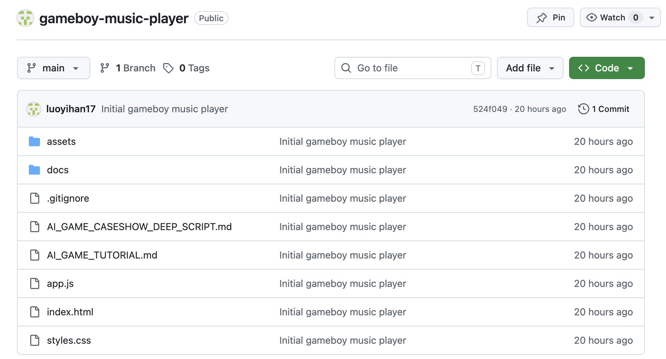Open commit message in AI_GAME_TUTORIAL.md row
This screenshot has width=666, height=359.
(343, 255)
